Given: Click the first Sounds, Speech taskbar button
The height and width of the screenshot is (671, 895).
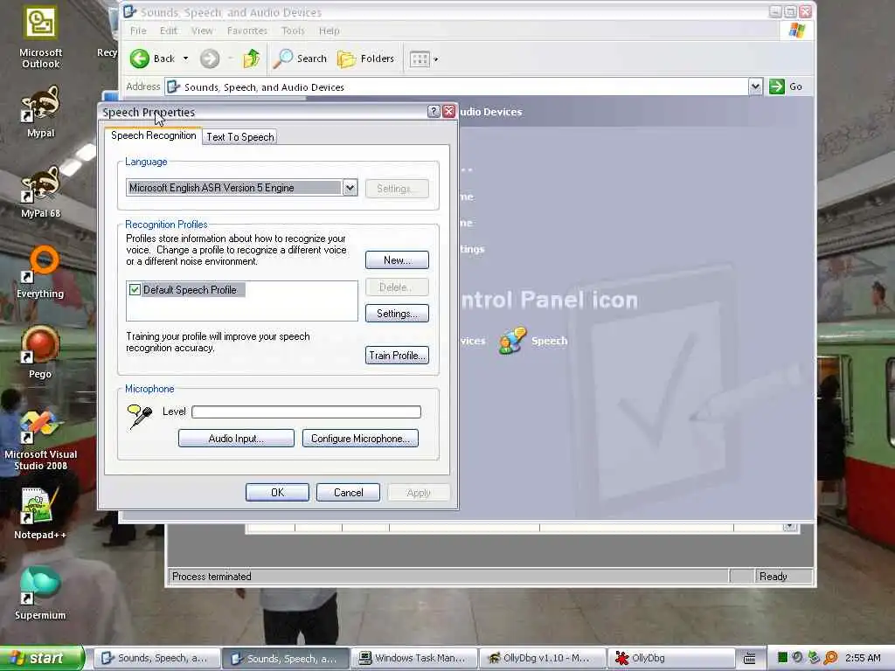Looking at the screenshot, I should (156, 658).
